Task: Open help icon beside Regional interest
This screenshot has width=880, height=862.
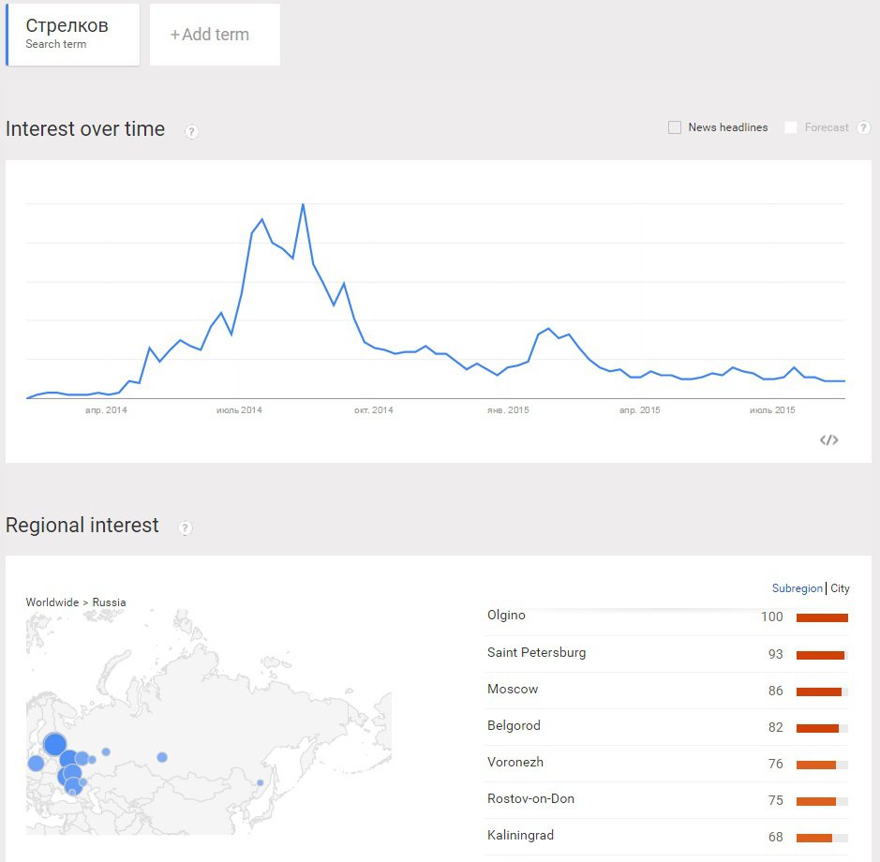Action: (x=186, y=528)
